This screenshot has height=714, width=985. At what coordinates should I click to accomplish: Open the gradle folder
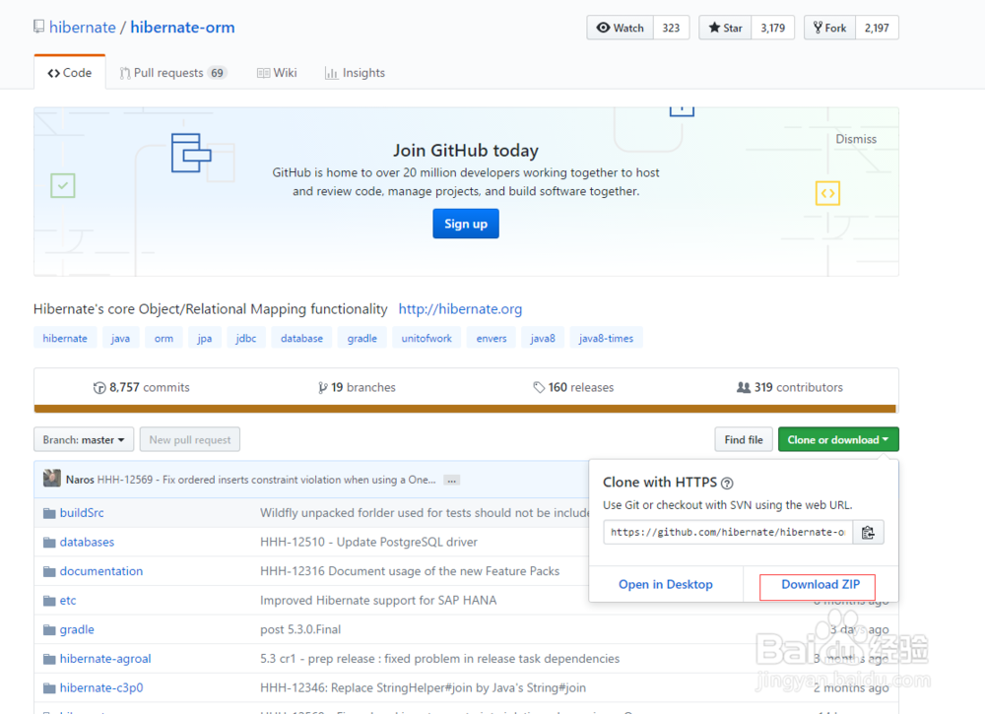click(77, 629)
